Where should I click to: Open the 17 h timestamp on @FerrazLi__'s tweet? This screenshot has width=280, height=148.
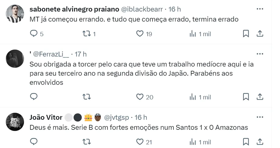click(x=81, y=54)
